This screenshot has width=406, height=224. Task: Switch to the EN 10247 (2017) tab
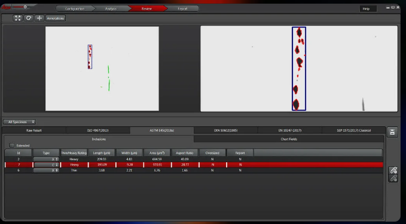coord(290,130)
